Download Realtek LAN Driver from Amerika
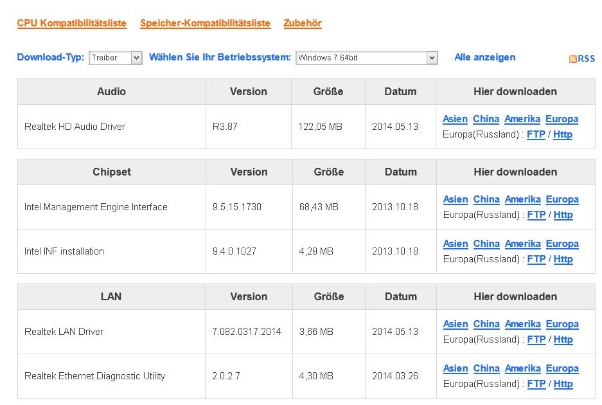Screen dimensions: 602x405 tap(522, 324)
